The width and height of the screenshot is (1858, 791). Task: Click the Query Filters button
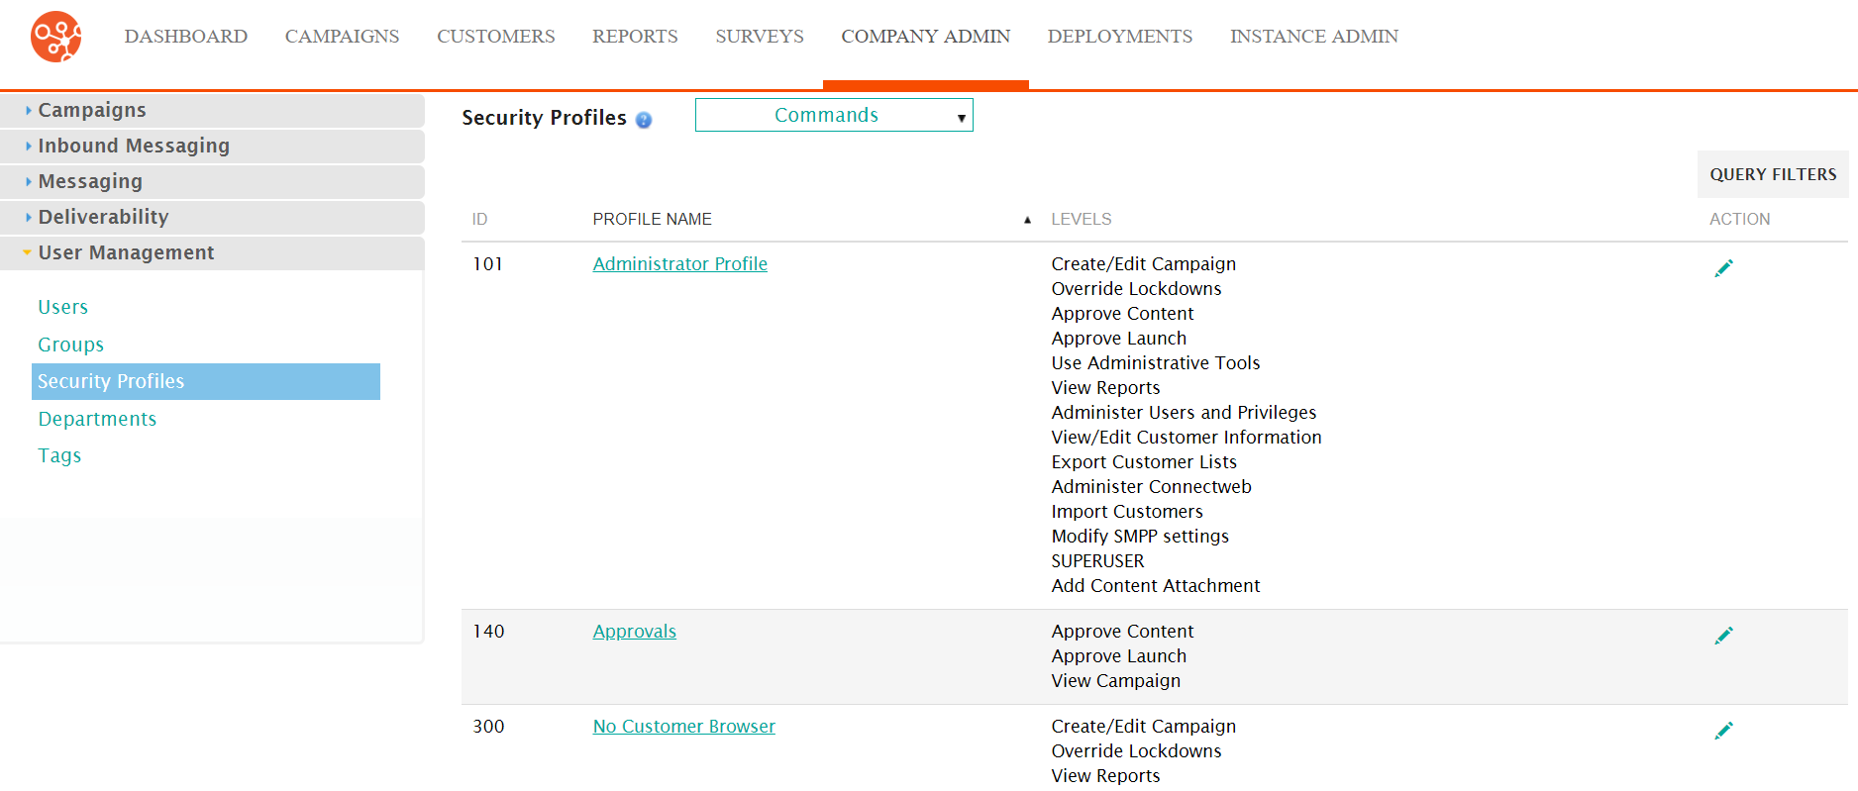pos(1772,174)
